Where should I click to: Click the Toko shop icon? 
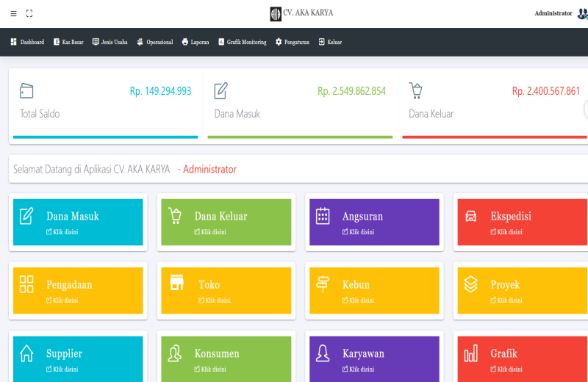pyautogui.click(x=176, y=284)
